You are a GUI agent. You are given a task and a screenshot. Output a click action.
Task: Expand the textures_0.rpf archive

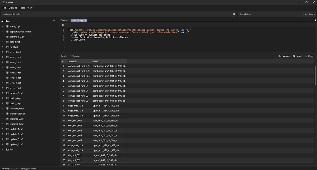point(2,119)
